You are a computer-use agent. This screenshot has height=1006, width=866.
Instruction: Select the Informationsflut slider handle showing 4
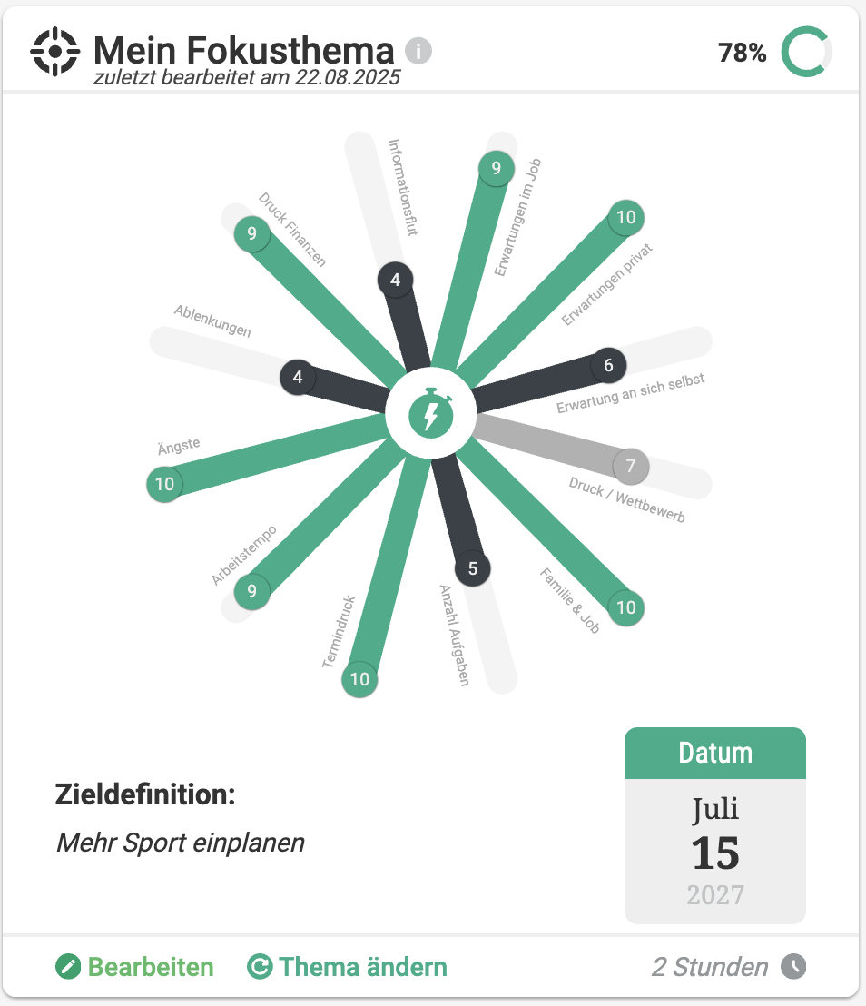pos(395,280)
